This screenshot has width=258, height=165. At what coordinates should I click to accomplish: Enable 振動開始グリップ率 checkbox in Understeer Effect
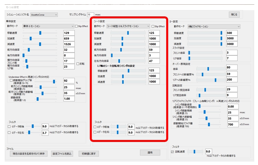coord(11,80)
